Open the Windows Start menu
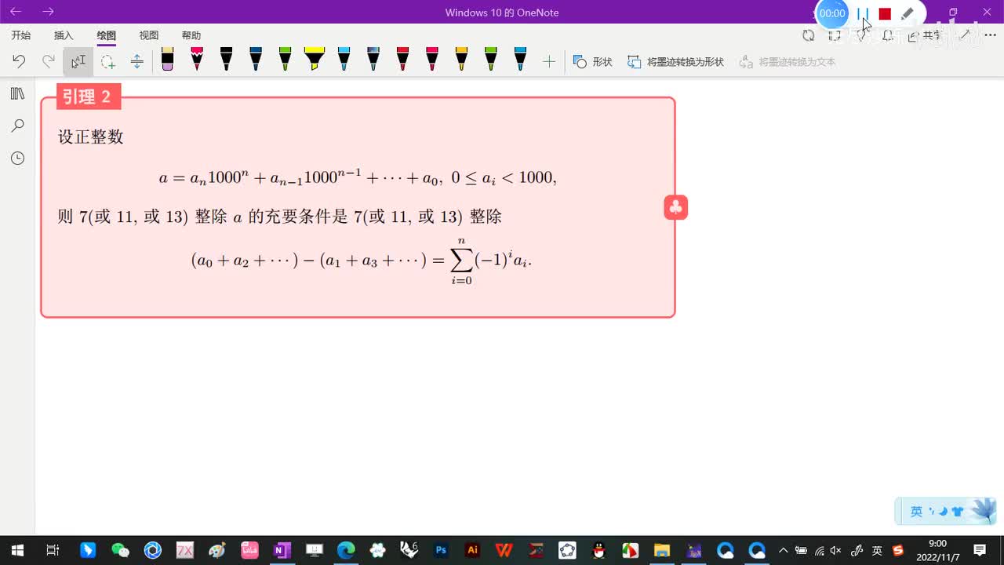This screenshot has width=1004, height=565. point(17,550)
